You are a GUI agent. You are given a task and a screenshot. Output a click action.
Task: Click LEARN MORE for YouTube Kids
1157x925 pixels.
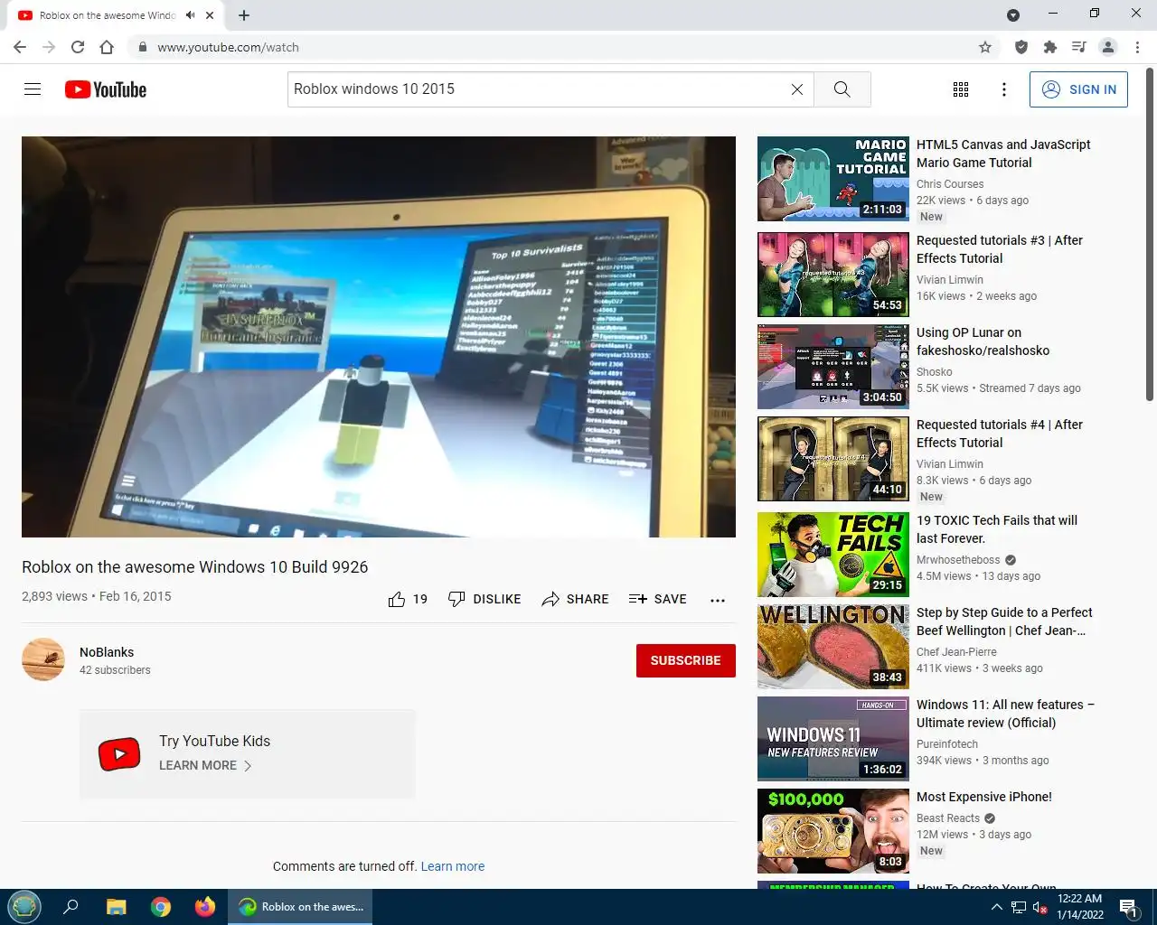tap(205, 765)
